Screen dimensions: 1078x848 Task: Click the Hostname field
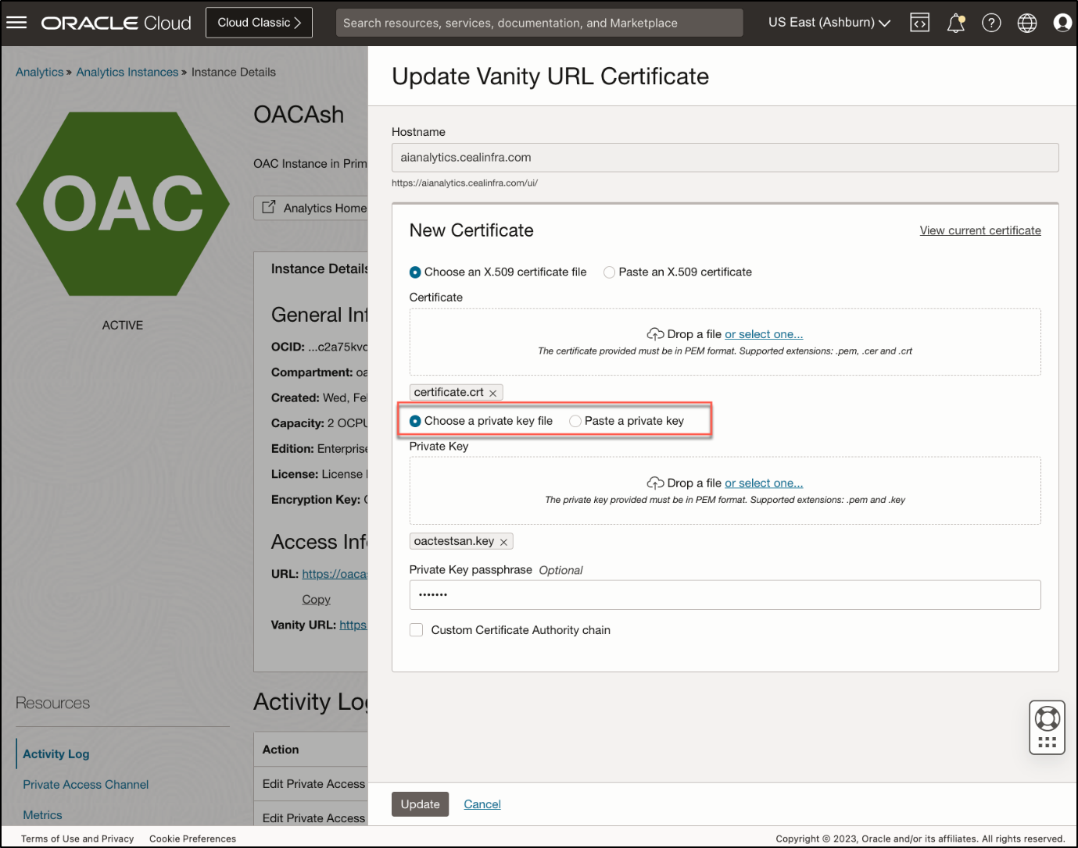[725, 158]
